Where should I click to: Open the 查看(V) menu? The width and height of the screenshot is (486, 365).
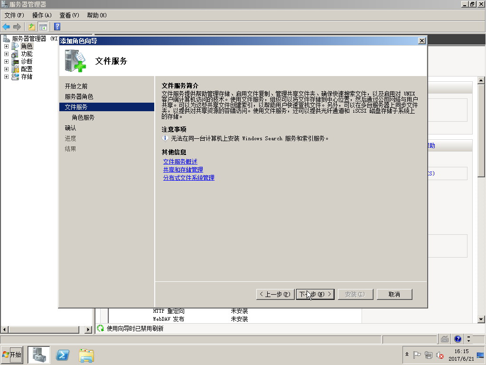(69, 15)
